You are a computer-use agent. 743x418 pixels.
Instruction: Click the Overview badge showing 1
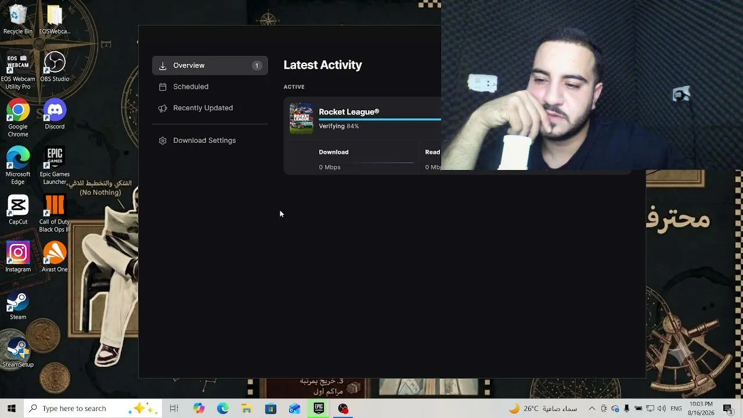pyautogui.click(x=257, y=66)
